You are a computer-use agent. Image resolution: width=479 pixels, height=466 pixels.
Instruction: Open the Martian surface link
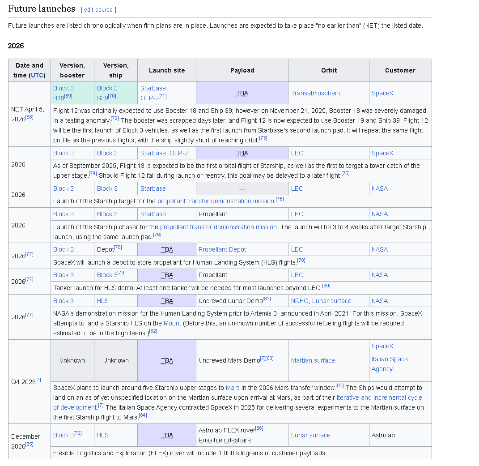(313, 360)
